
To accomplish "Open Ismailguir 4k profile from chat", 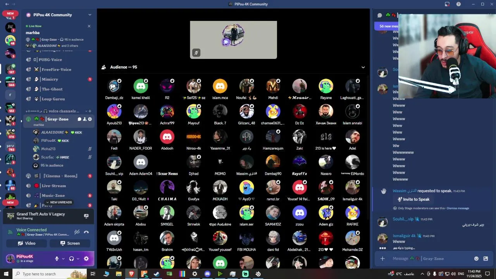I will (x=404, y=236).
